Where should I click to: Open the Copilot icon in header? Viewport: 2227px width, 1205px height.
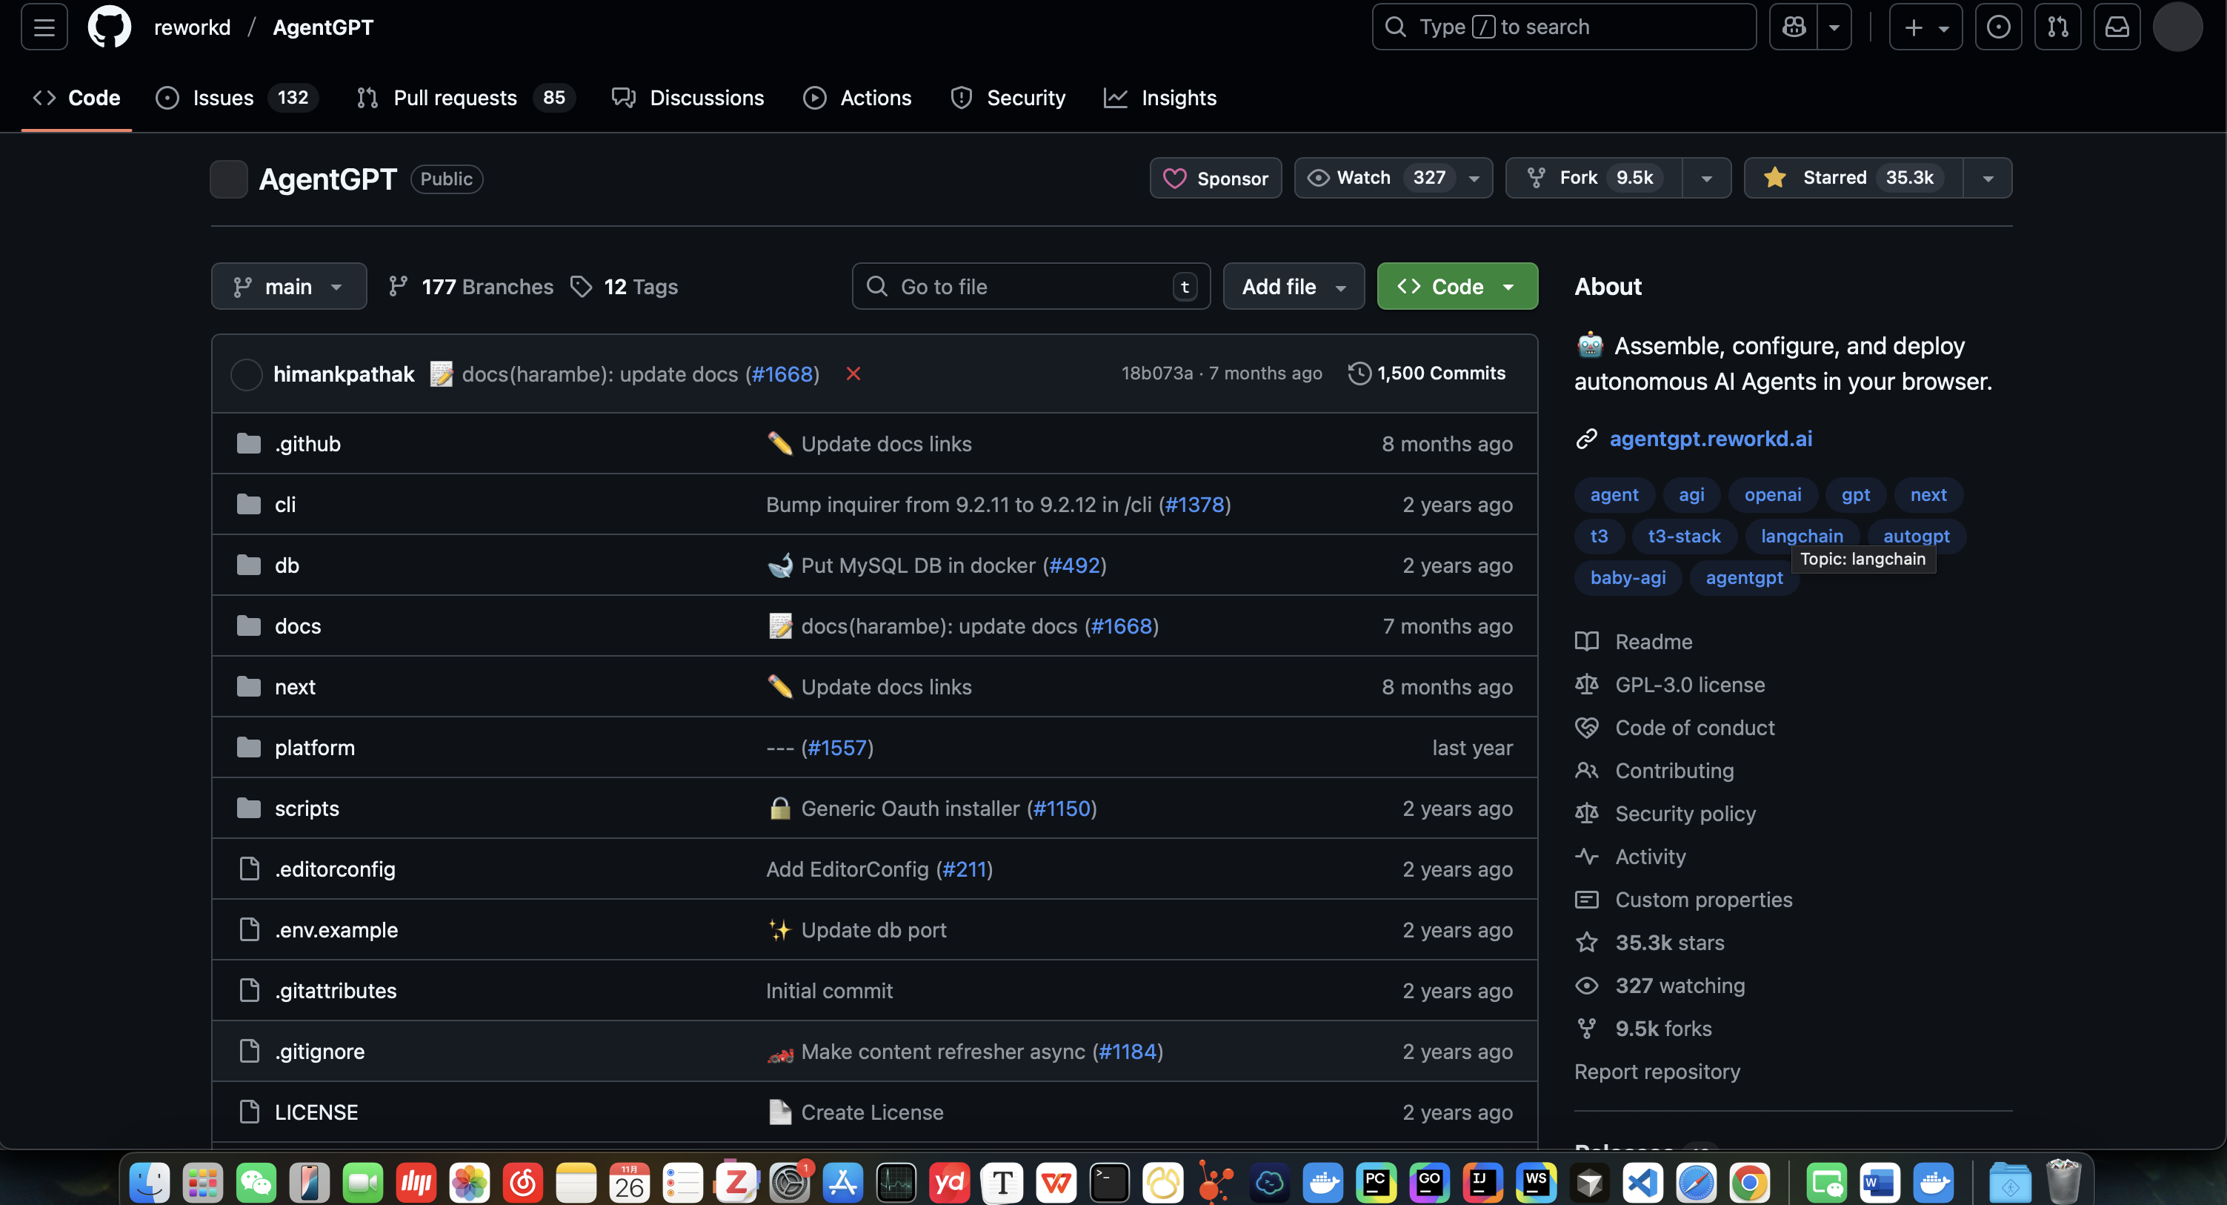pyautogui.click(x=1794, y=27)
